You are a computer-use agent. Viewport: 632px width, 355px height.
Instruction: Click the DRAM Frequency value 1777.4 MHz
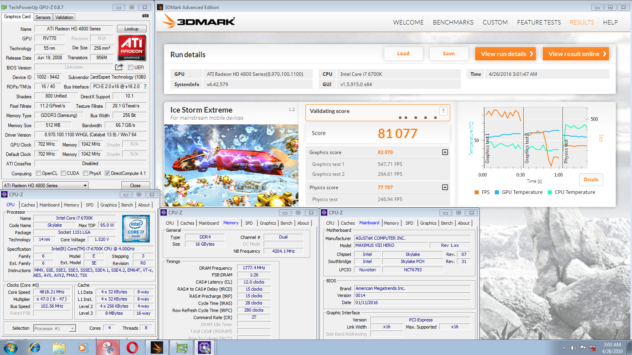click(x=254, y=268)
